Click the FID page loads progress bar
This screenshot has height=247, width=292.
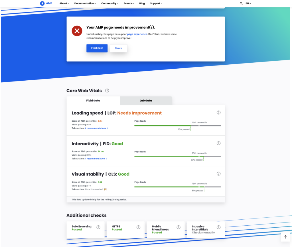click(x=177, y=156)
